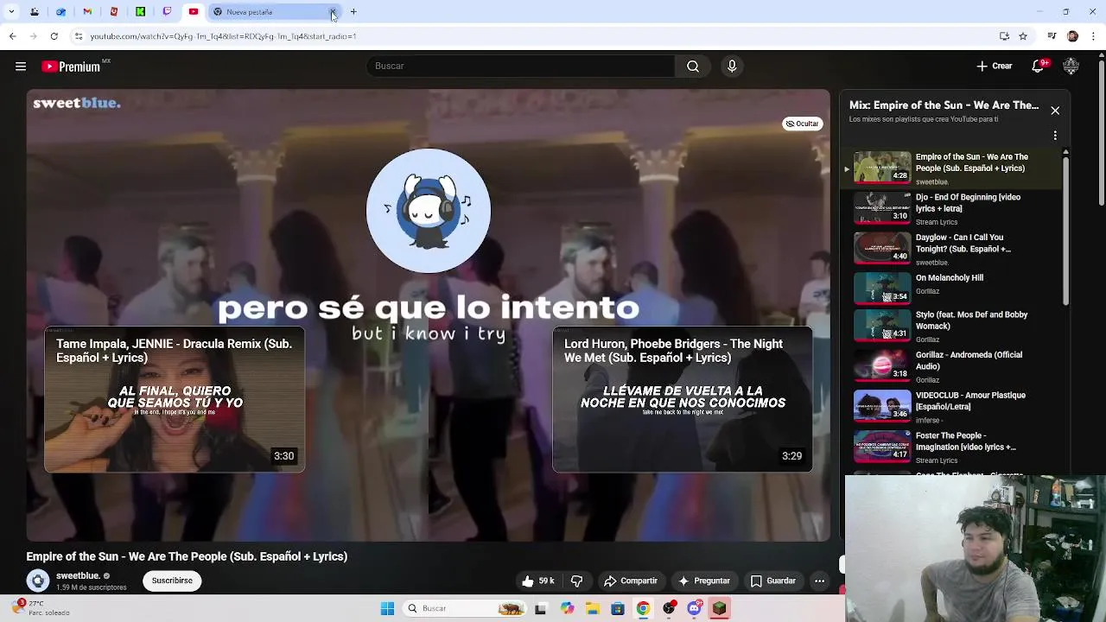Screen dimensions: 1106x622
Task: Close the Nueva pestaña tab
Action: (x=333, y=12)
